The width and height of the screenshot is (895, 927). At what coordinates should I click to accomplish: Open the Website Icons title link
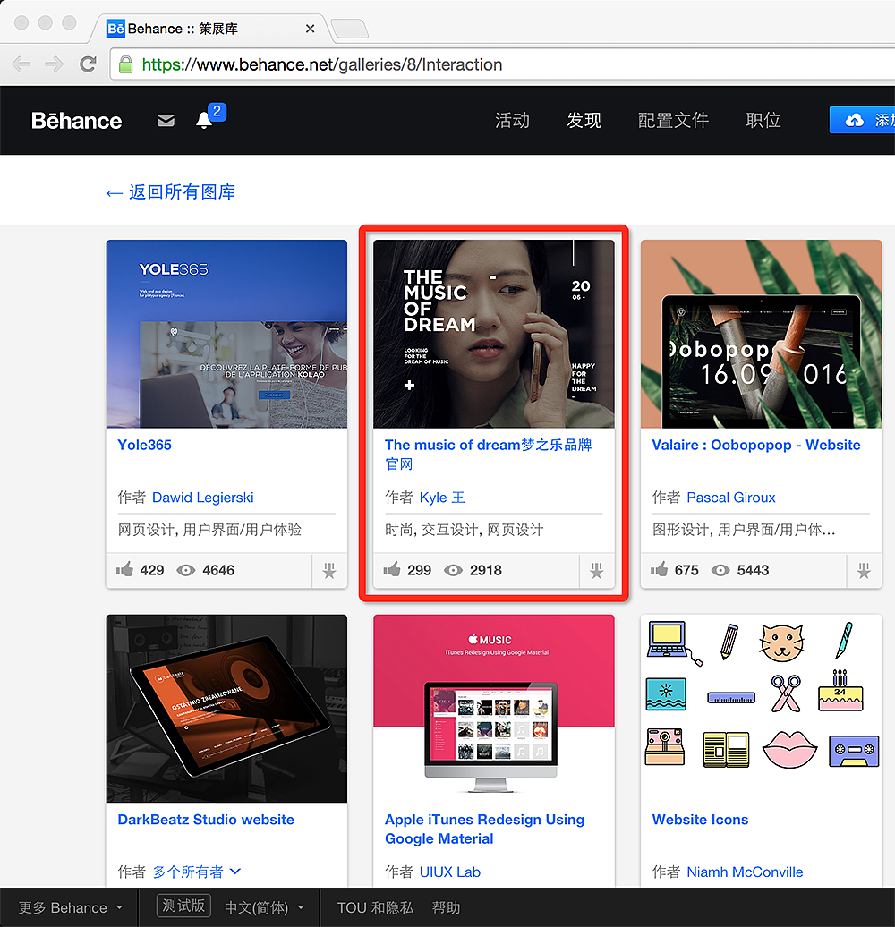(700, 820)
